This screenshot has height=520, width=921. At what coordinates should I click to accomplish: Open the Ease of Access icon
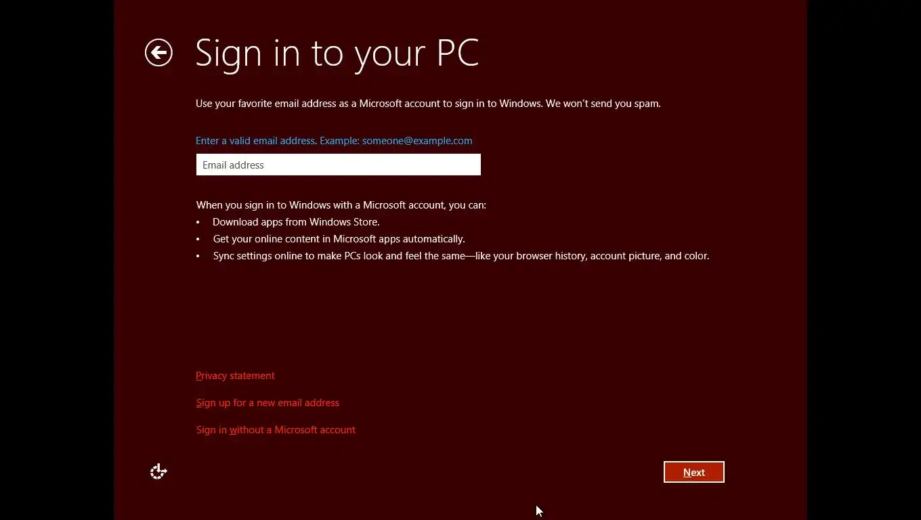158,471
